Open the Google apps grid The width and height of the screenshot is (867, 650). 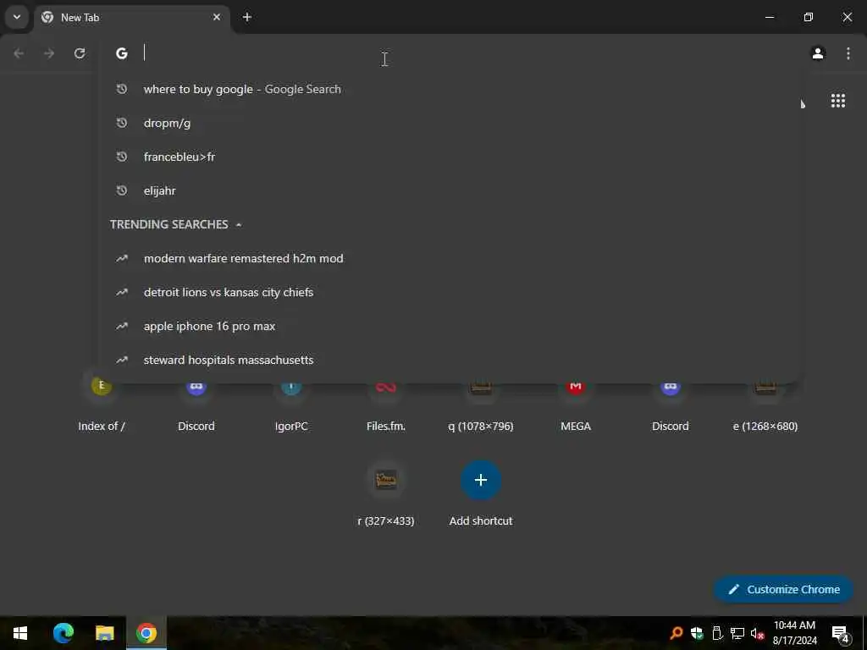[x=837, y=101]
